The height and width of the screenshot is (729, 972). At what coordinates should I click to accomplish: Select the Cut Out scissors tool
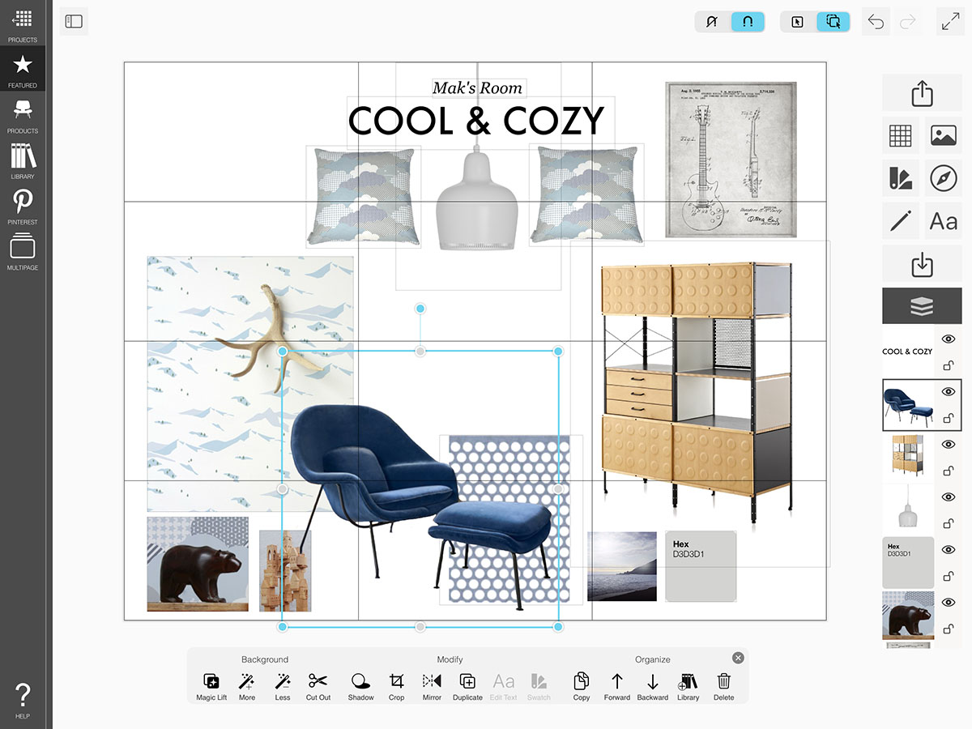[x=318, y=685]
